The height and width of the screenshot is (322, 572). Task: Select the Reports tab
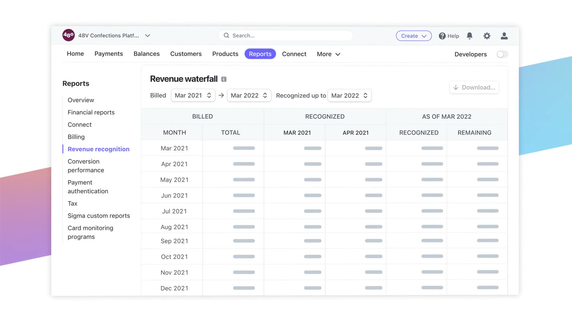coord(260,54)
